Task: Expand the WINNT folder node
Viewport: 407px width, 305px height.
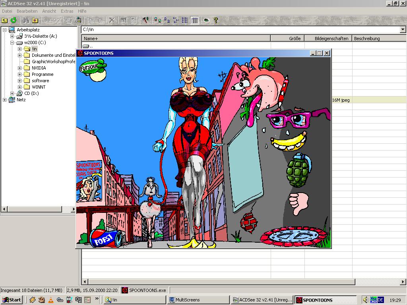Action: click(19, 87)
